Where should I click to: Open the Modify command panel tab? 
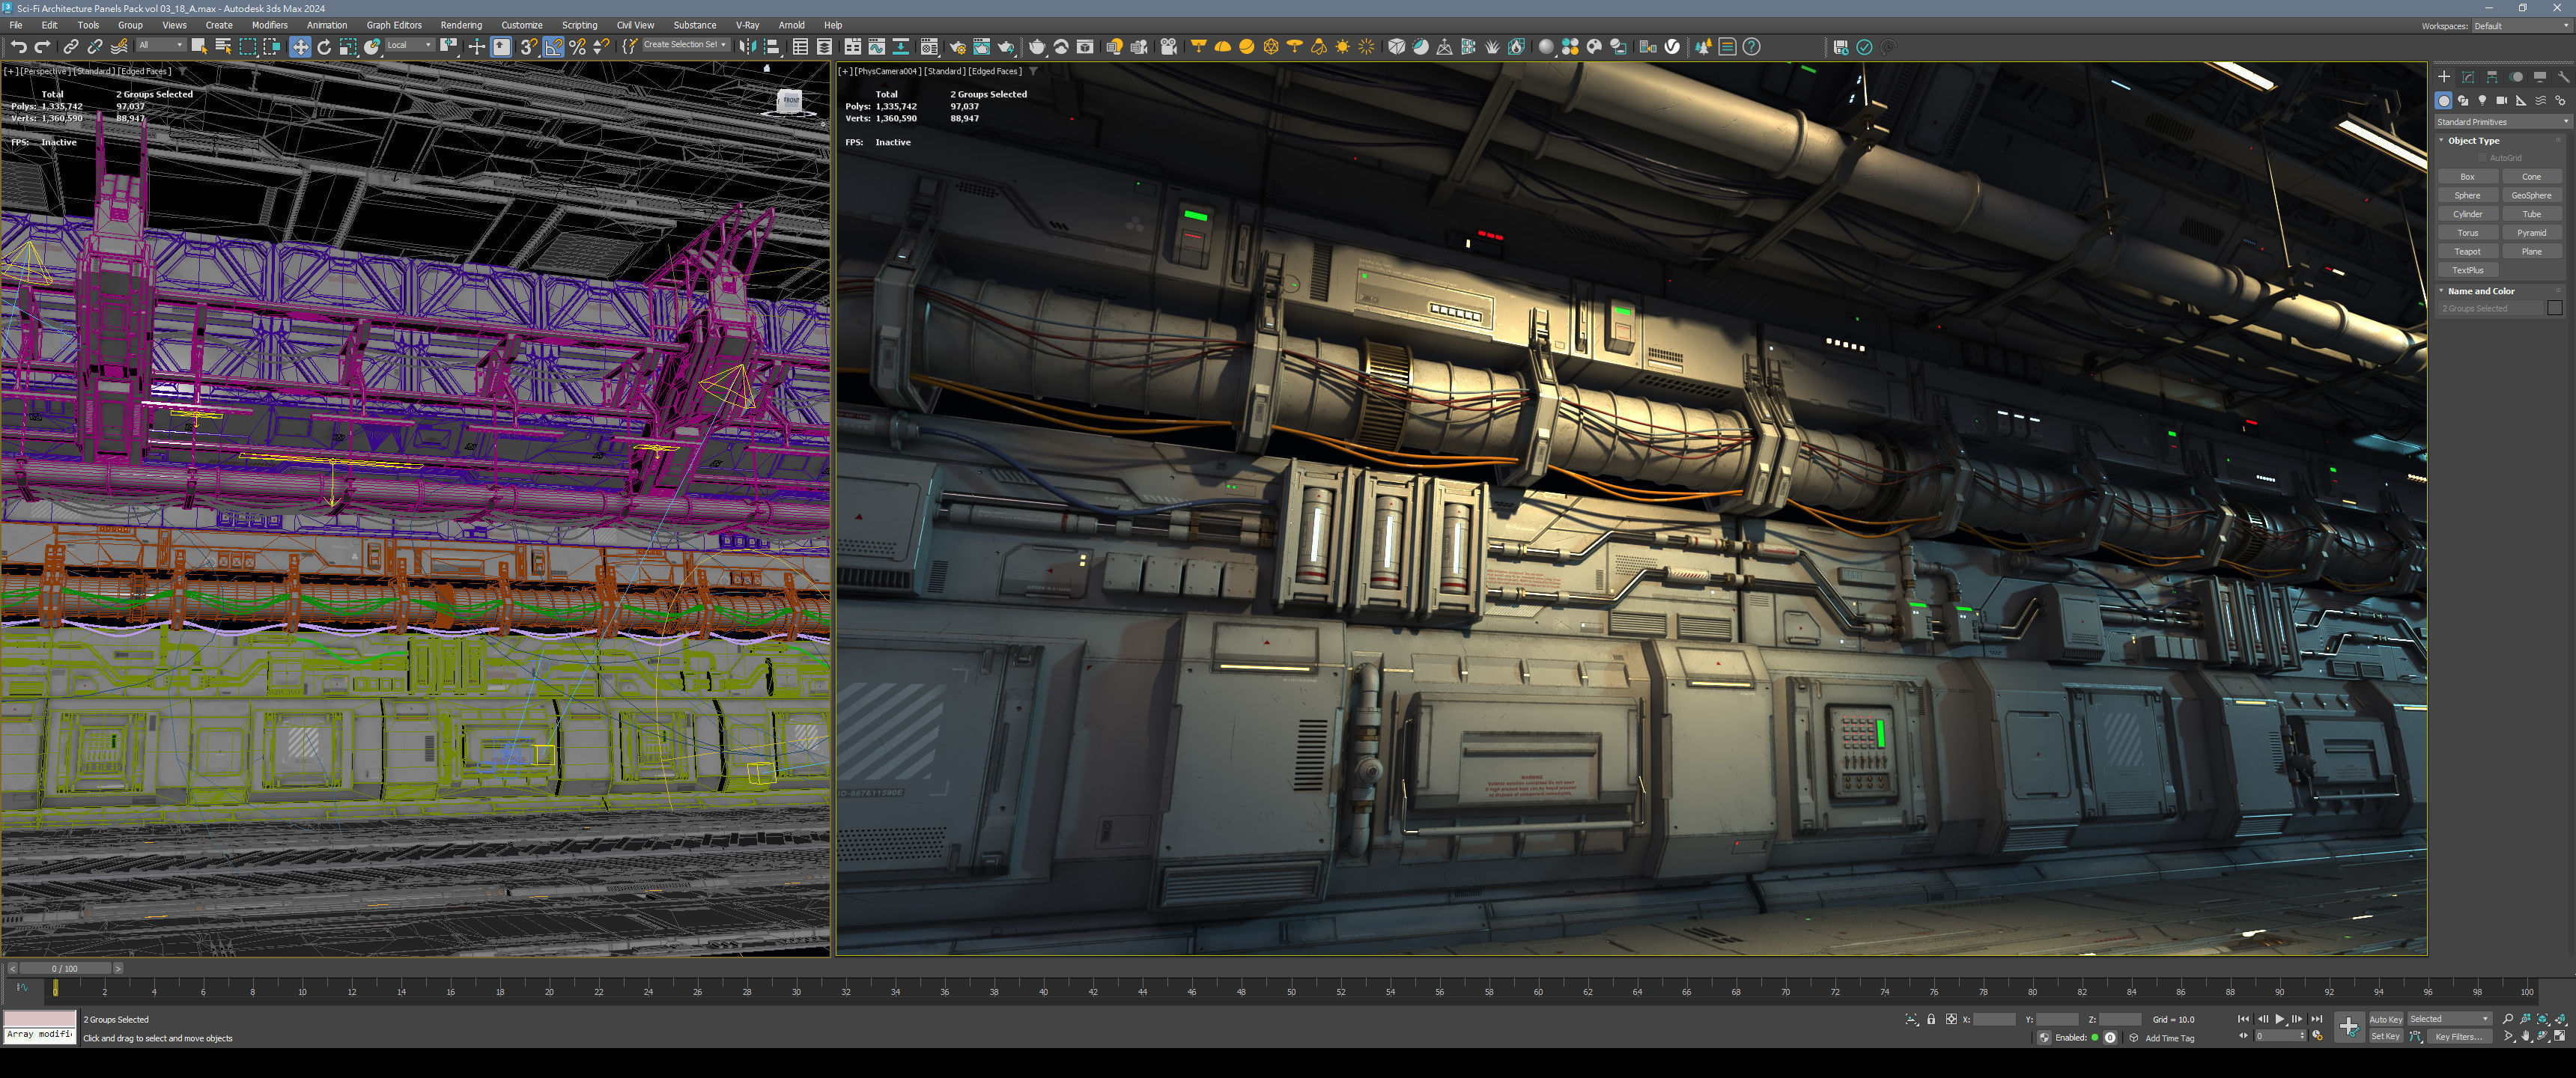(x=2467, y=77)
